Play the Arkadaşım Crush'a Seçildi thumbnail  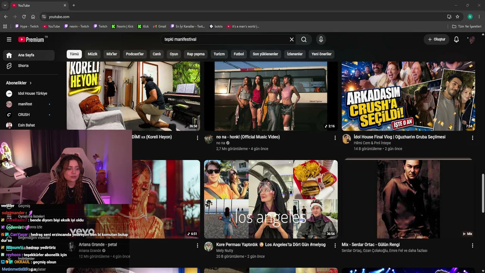click(408, 96)
